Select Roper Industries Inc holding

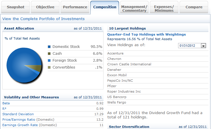tap(158, 91)
